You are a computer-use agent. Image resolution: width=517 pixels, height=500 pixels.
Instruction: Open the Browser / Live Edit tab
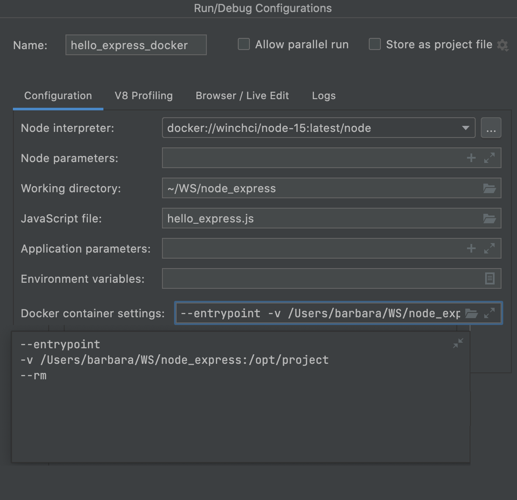click(242, 96)
